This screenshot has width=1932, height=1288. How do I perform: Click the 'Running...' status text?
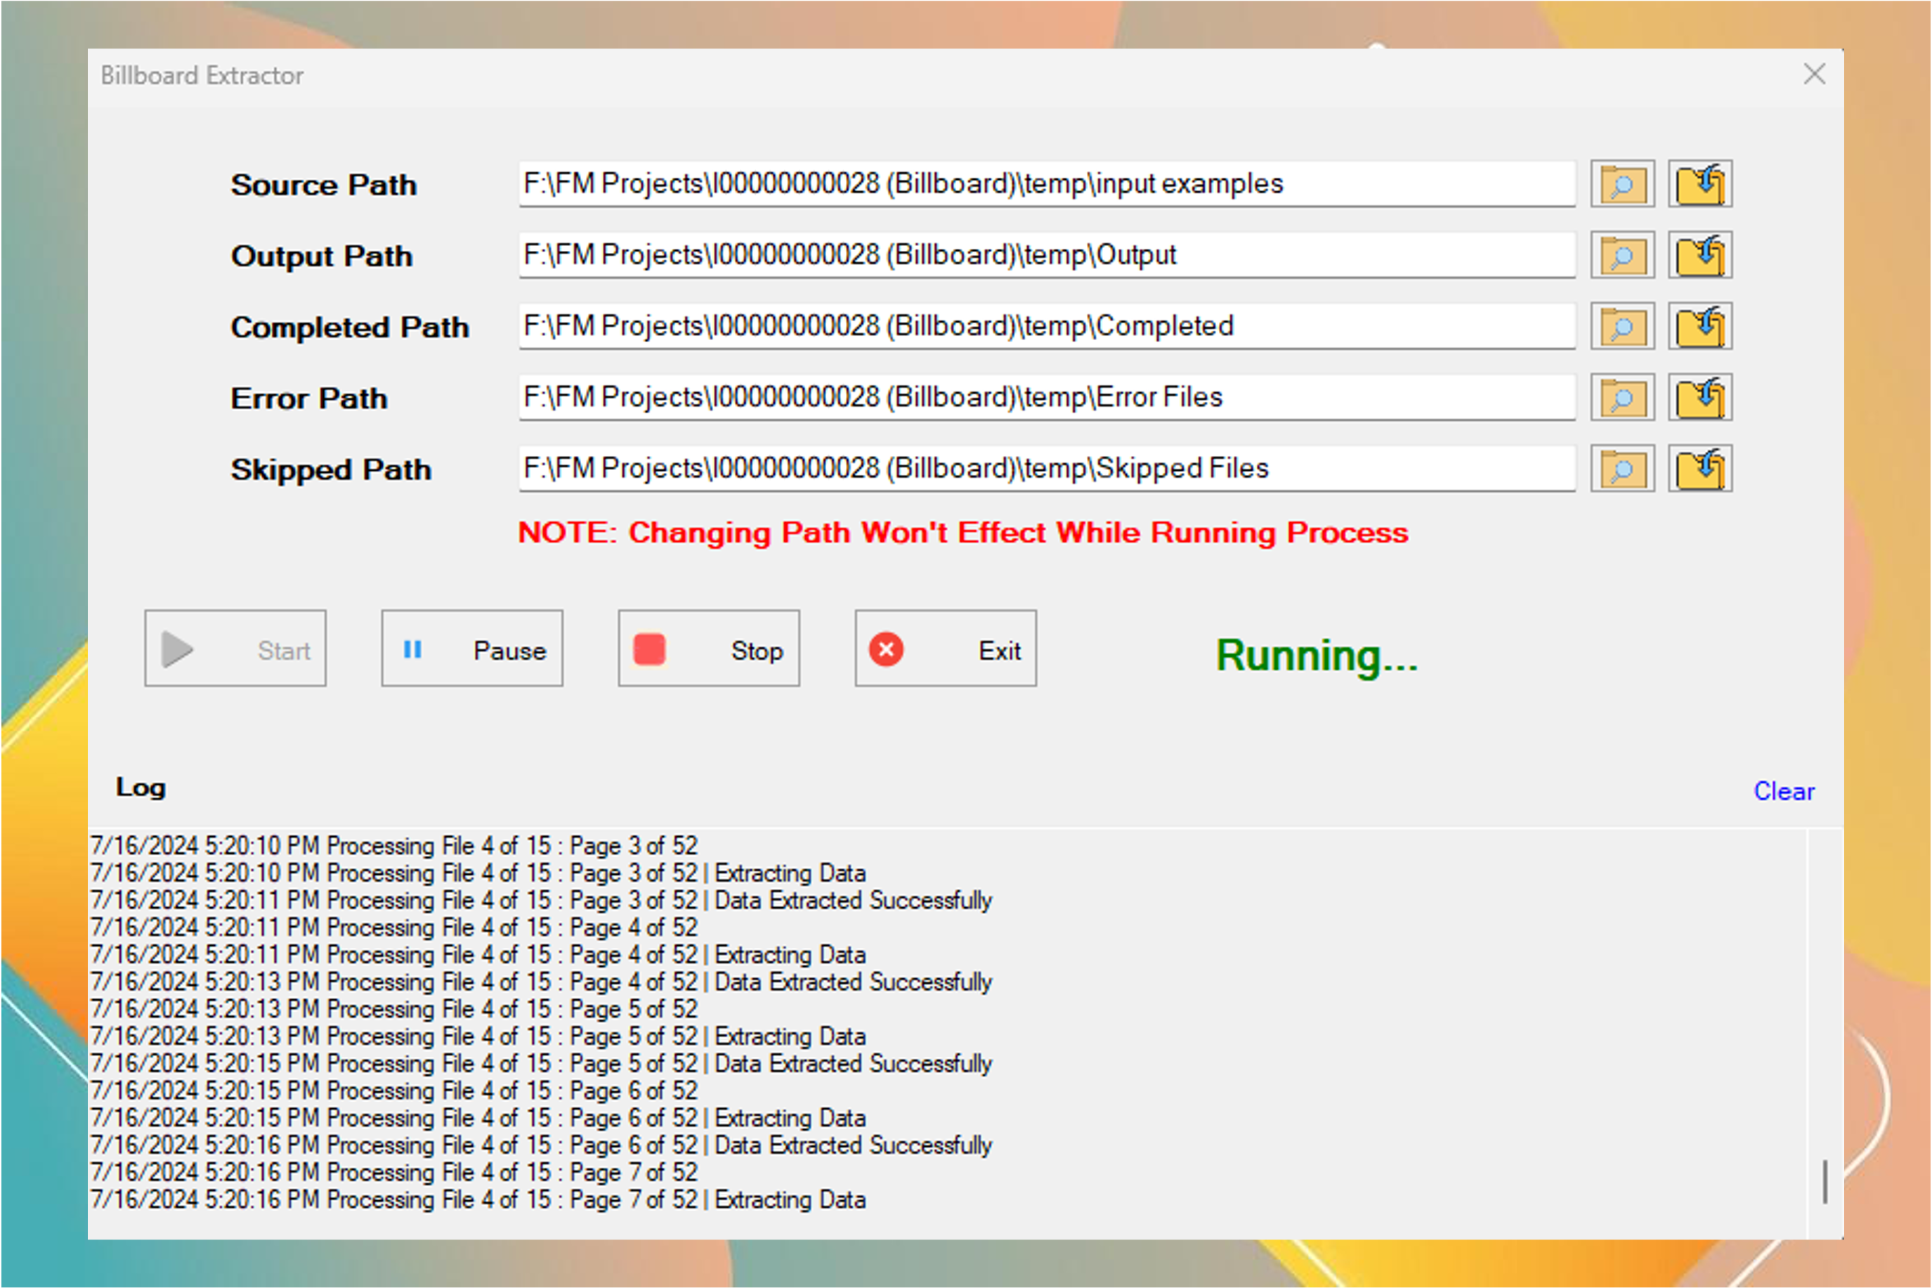click(x=1316, y=656)
